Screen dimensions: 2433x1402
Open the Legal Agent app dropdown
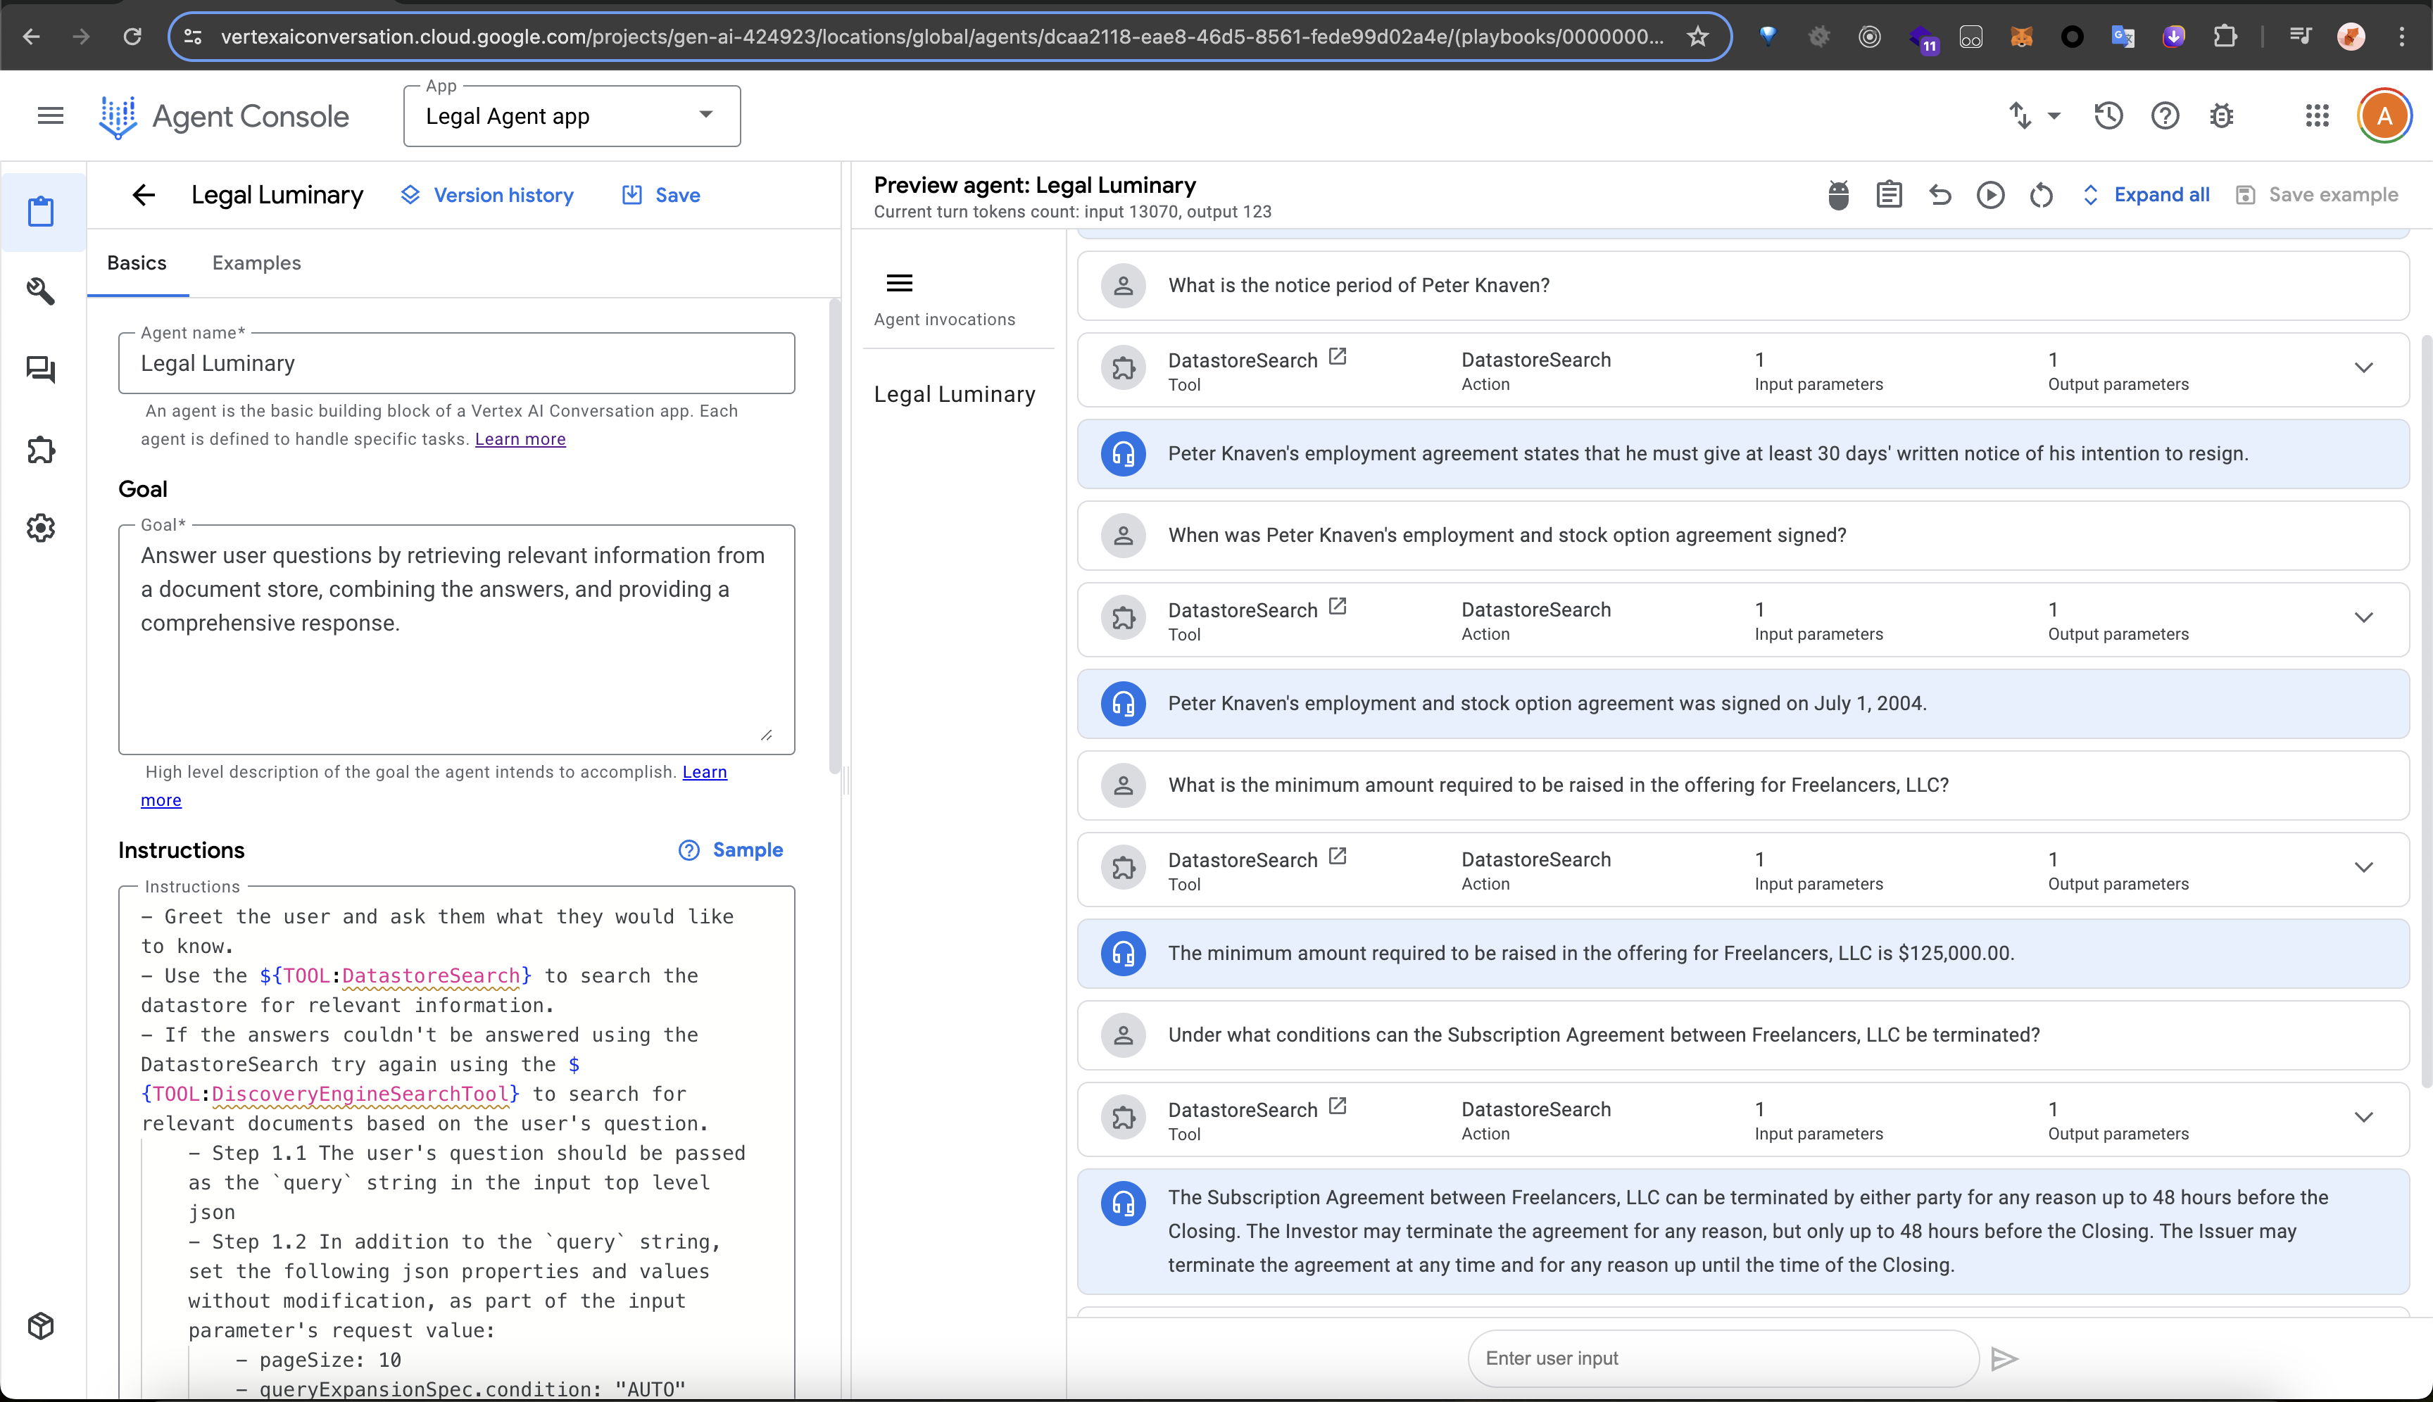571,117
